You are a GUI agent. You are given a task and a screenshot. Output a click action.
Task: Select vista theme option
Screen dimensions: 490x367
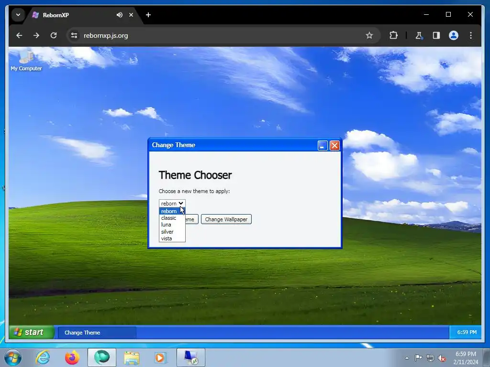172,238
